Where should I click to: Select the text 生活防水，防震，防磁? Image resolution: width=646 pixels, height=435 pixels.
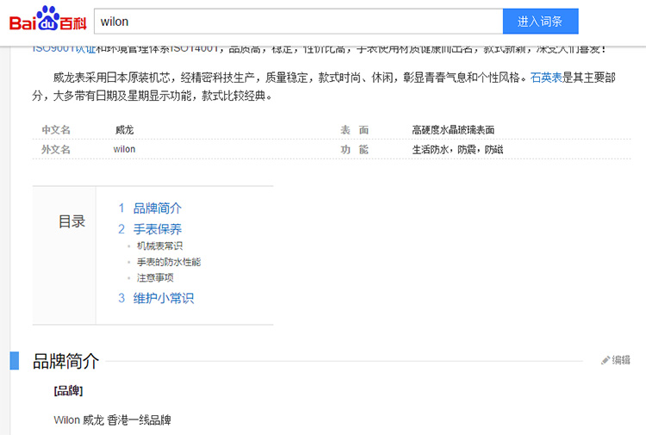tap(457, 150)
